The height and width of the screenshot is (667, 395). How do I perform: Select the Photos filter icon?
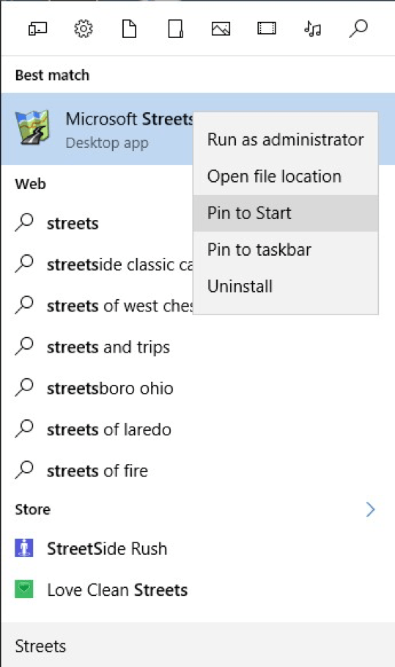click(x=221, y=29)
